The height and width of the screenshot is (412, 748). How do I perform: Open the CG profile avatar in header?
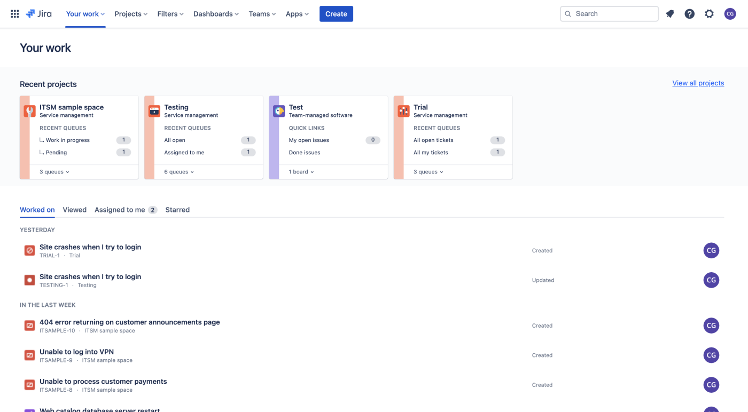730,14
